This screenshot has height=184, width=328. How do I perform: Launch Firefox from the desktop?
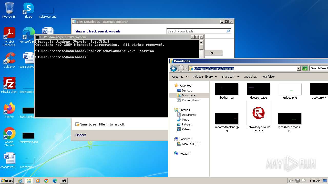[x=9, y=110]
